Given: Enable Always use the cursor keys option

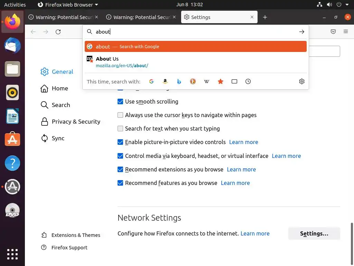Looking at the screenshot, I should [120, 115].
